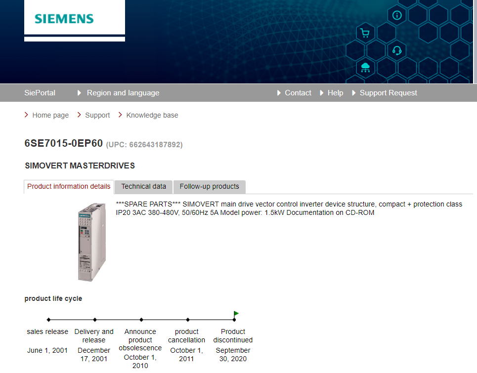
Task: Navigate to Support breadcrumb link
Action: point(97,115)
